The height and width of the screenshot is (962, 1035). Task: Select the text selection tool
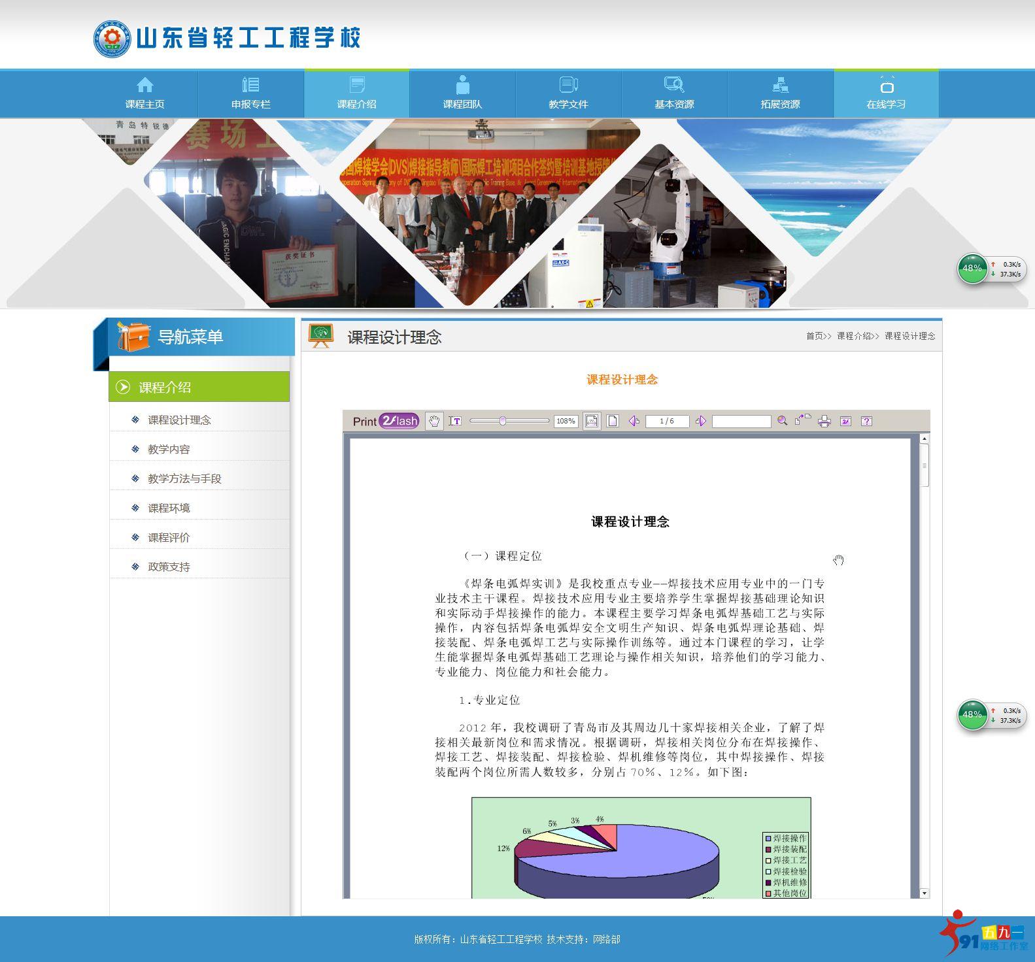pos(455,422)
